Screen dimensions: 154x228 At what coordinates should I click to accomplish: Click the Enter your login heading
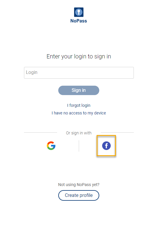[x=79, y=56]
